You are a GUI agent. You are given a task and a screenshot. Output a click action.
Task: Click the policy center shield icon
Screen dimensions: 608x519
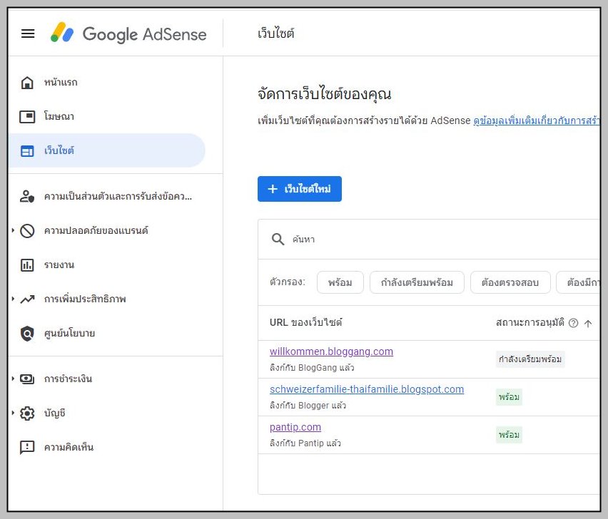pyautogui.click(x=27, y=333)
